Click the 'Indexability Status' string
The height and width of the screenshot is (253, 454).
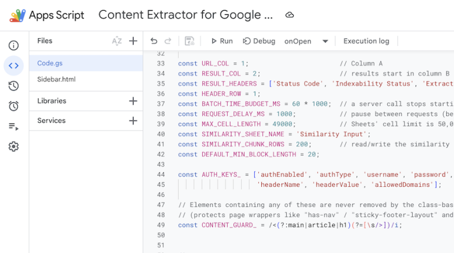pyautogui.click(x=373, y=84)
